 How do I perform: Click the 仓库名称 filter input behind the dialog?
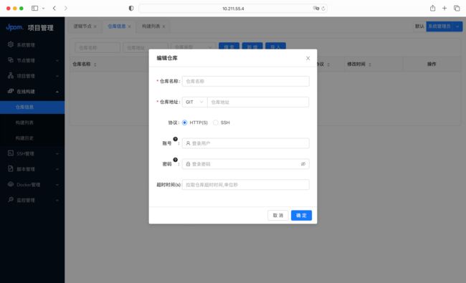tap(98, 47)
